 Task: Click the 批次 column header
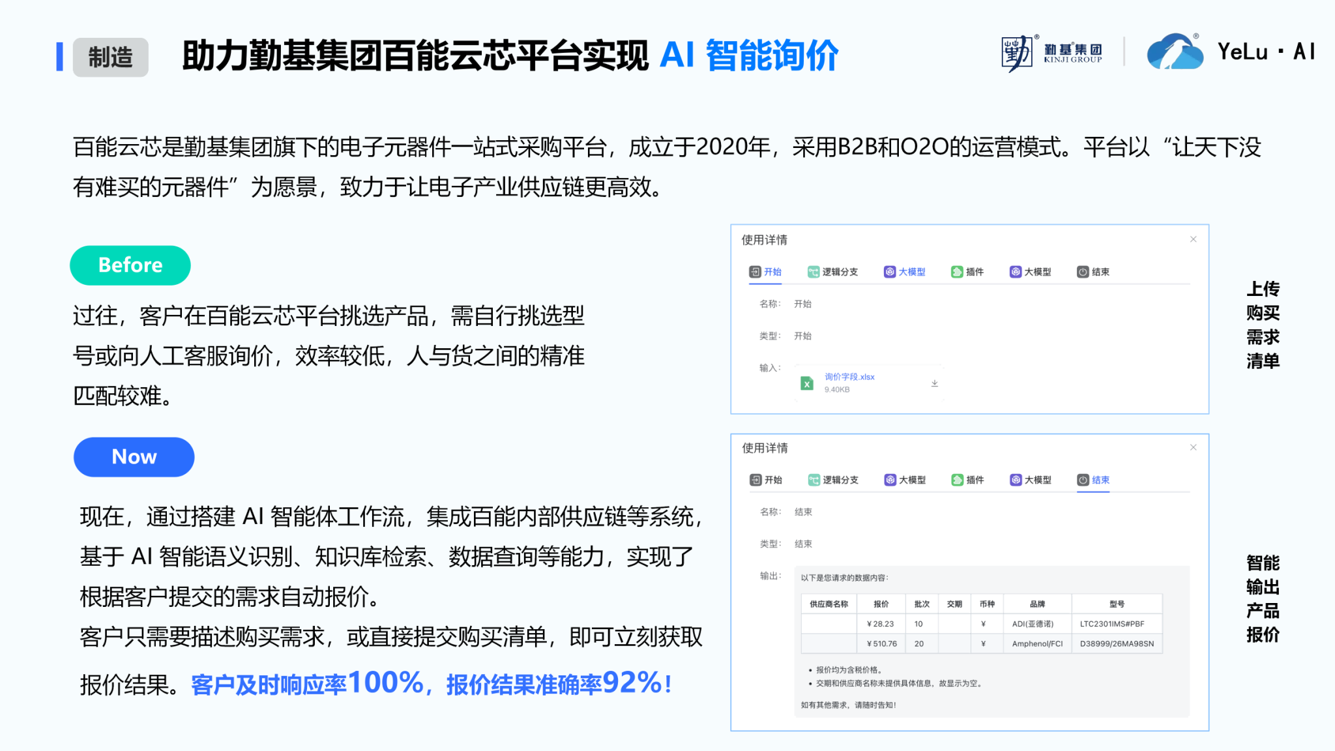[x=922, y=604]
